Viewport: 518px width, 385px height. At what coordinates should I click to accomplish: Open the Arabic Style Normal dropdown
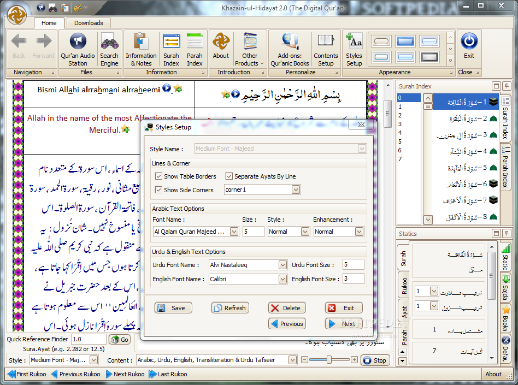tap(305, 232)
